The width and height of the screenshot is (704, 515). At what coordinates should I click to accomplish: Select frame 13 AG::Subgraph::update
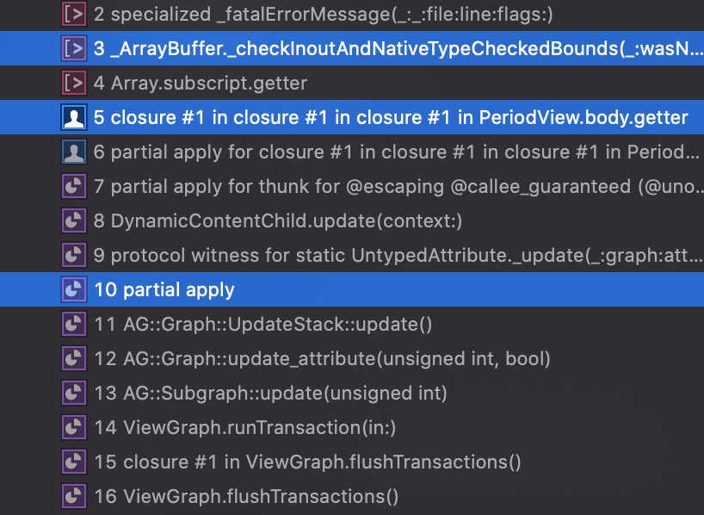[271, 394]
